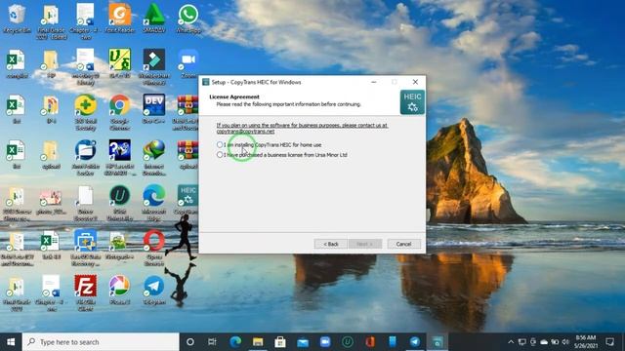Open Microsoft Store from the taskbar
Screen dimensions: 625x351
tap(280, 342)
